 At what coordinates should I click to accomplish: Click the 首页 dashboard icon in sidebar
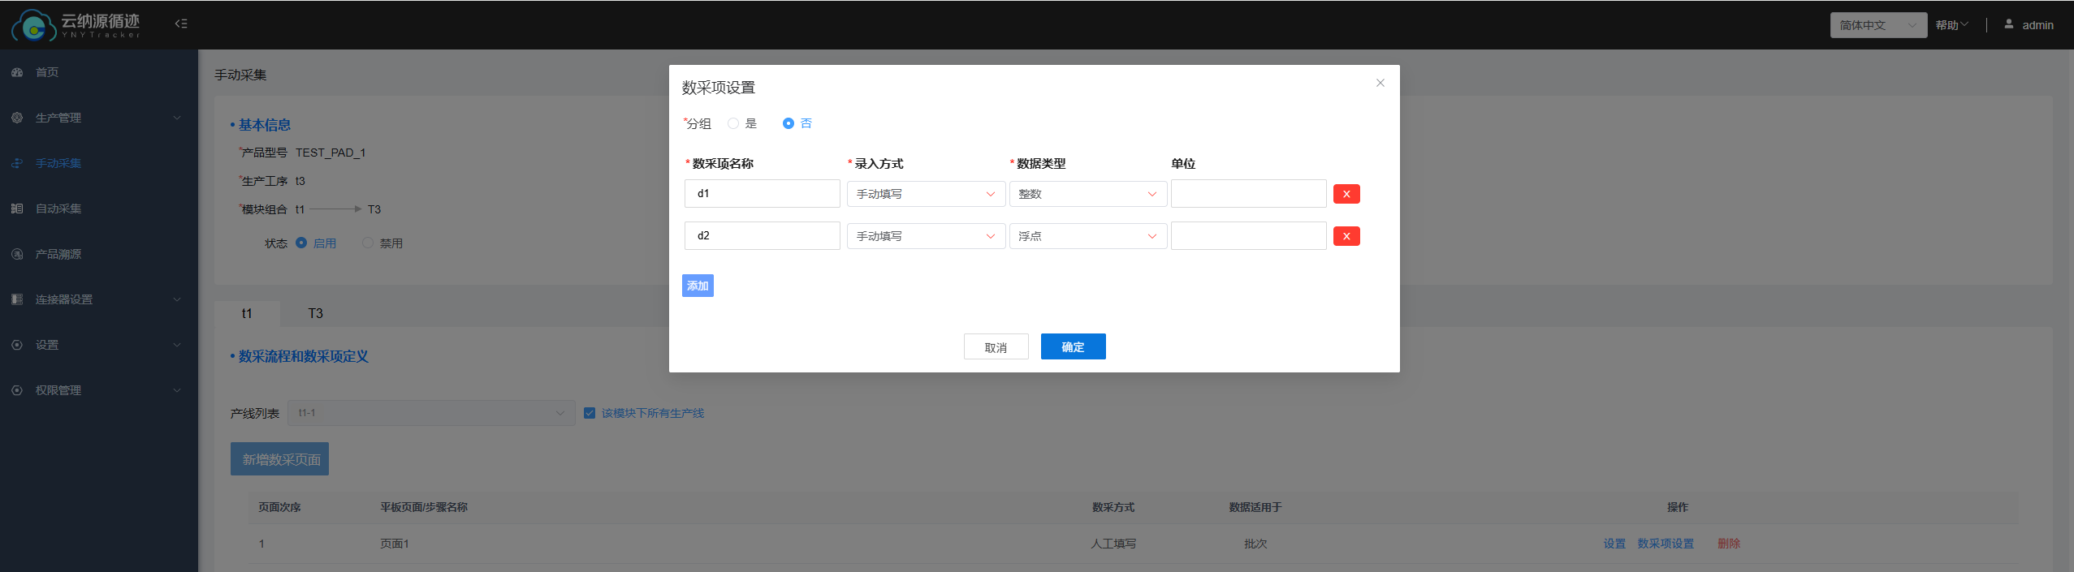point(17,72)
